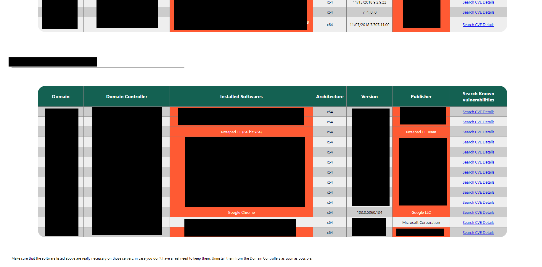The height and width of the screenshot is (267, 542).
Task: Select the Notepad++ (64-bit x64) cell
Action: pyautogui.click(x=241, y=132)
